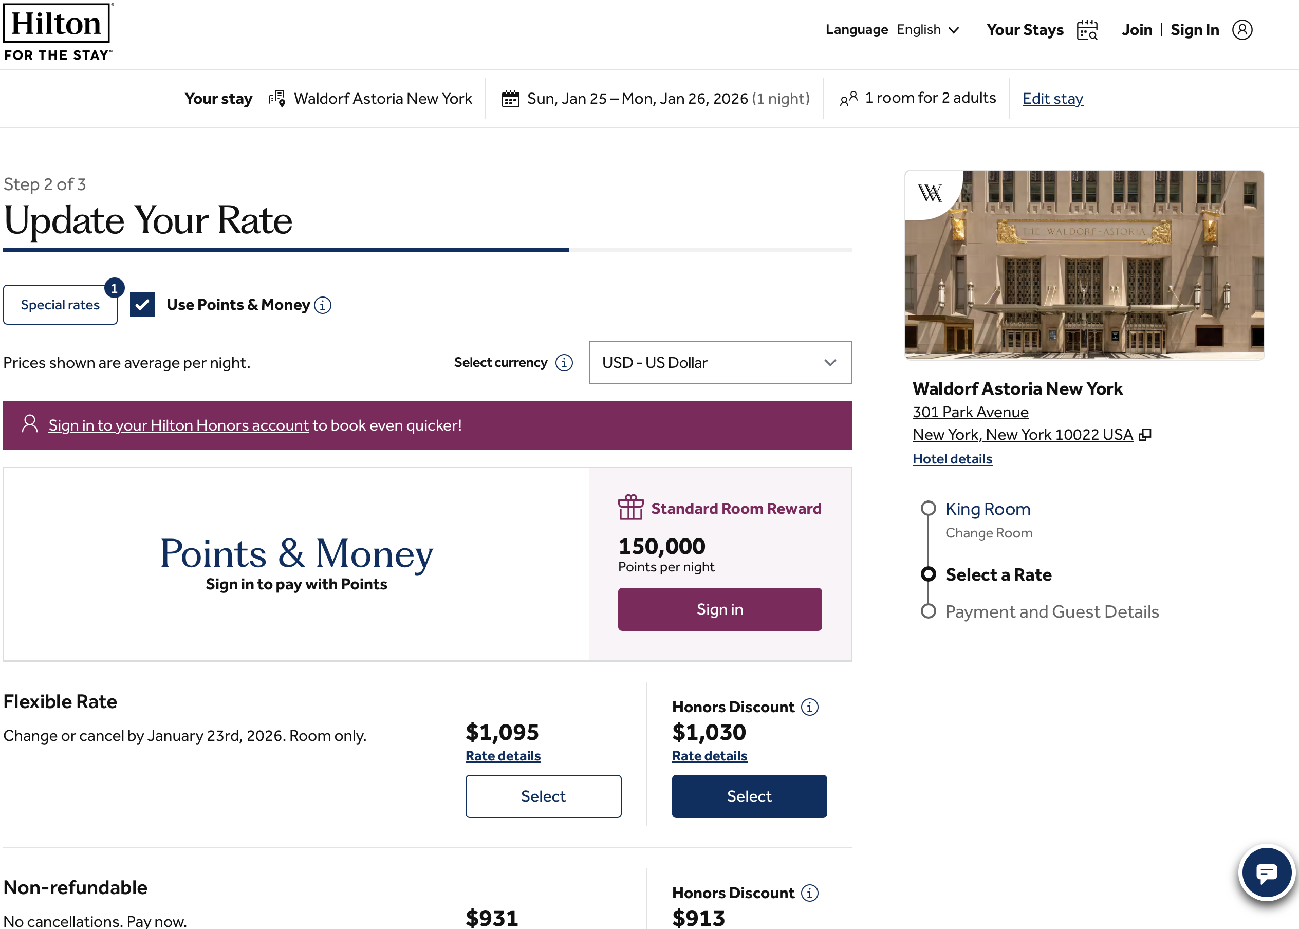Click the gift icon for Standard Room Reward

click(x=630, y=507)
